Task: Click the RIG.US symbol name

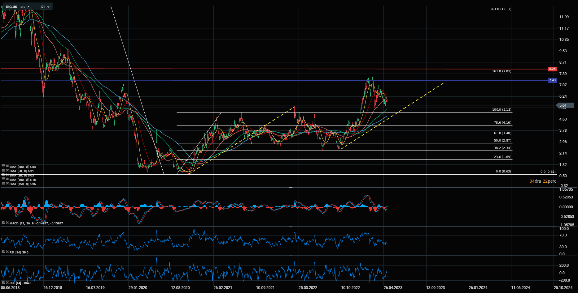Action: (x=11, y=7)
